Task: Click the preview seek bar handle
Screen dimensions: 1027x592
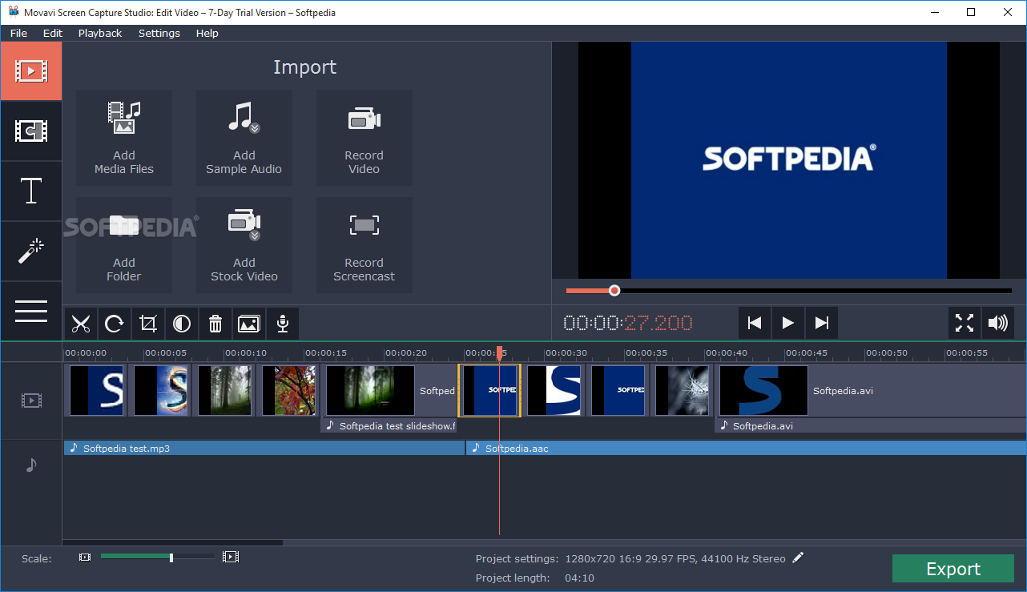Action: [614, 291]
